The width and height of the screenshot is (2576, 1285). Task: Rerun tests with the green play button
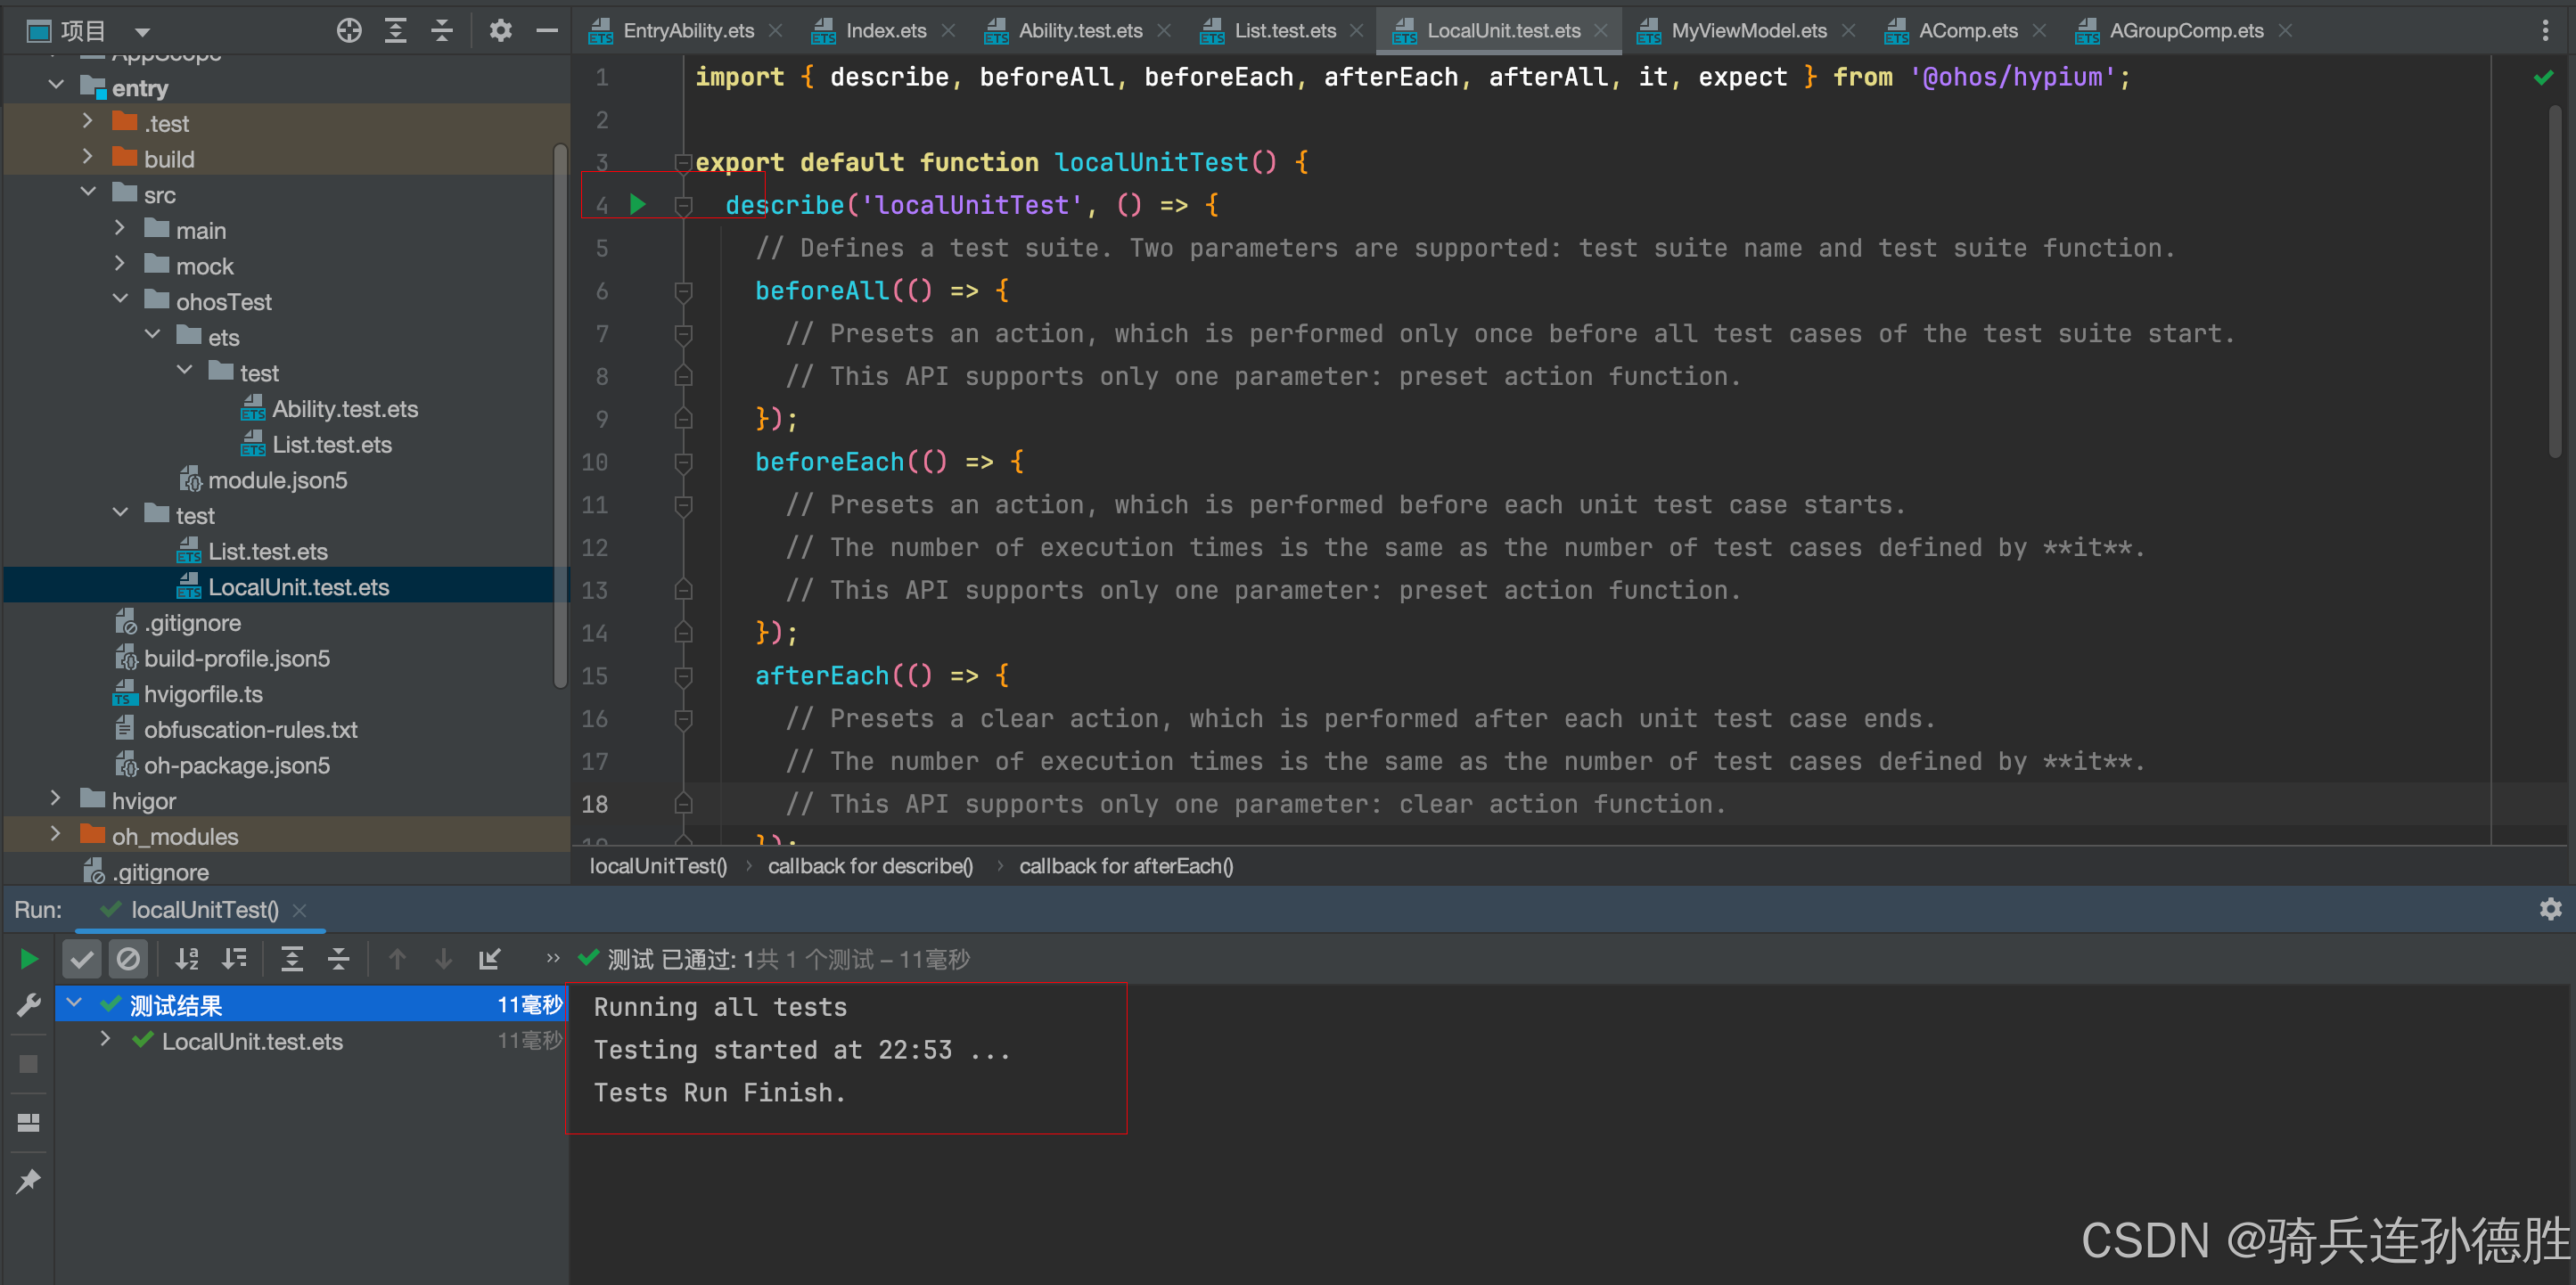coord(29,959)
